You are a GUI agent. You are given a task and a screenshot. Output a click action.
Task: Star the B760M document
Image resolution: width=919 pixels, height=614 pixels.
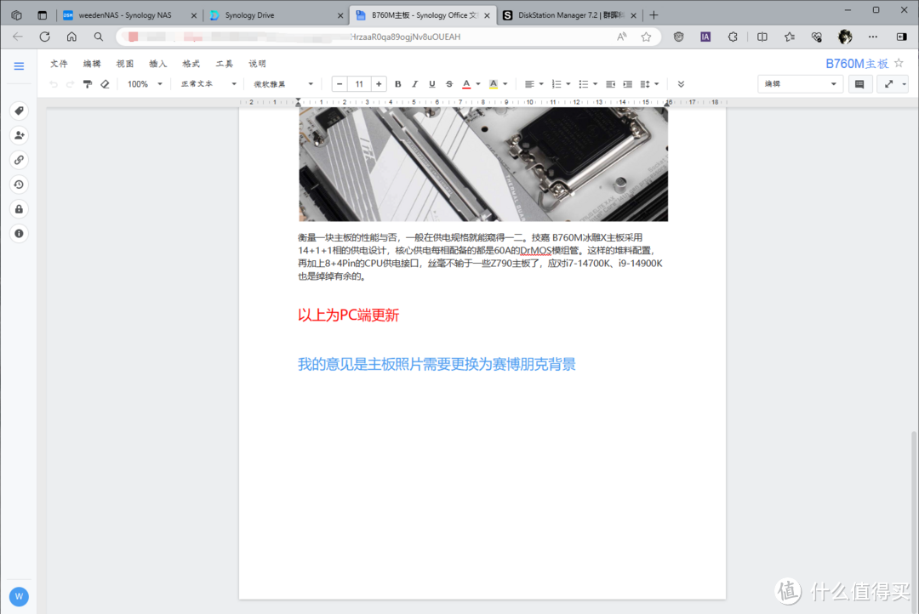[x=899, y=63]
